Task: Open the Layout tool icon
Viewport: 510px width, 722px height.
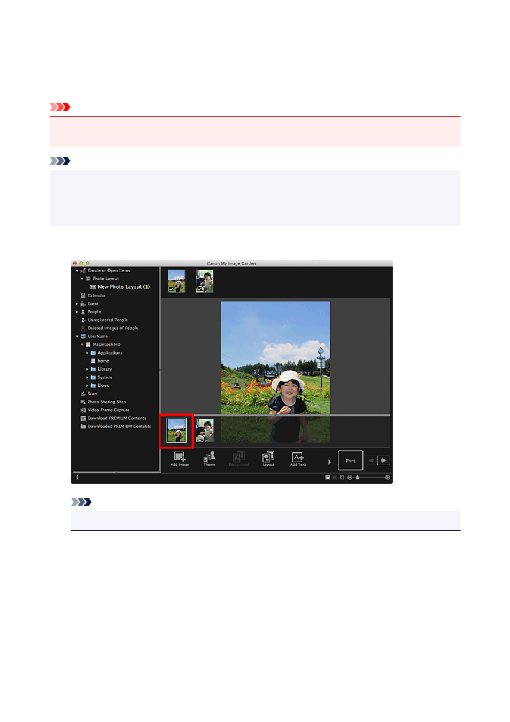Action: [268, 457]
